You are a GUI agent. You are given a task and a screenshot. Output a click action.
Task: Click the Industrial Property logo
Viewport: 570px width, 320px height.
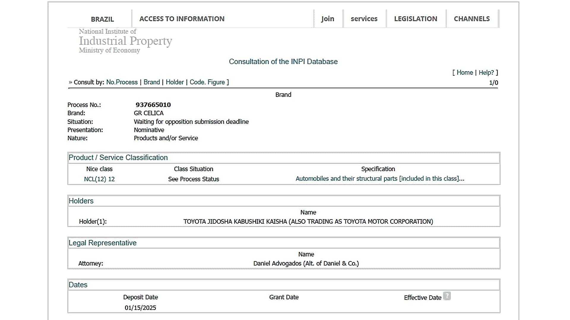(x=125, y=41)
